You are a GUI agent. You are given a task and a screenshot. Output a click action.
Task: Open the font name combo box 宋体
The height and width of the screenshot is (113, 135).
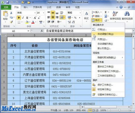tap(26, 13)
